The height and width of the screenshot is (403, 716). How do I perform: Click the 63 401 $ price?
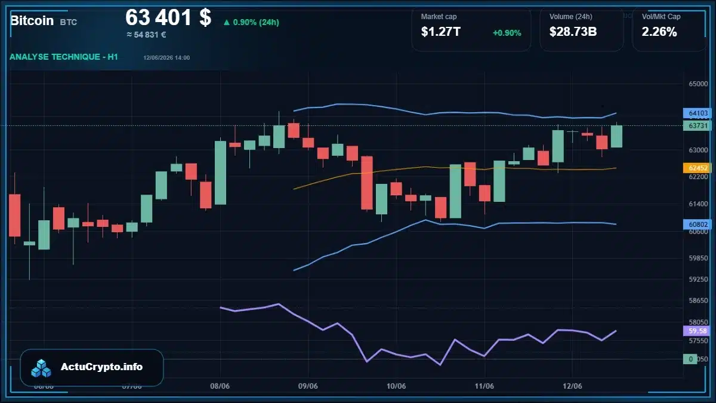pyautogui.click(x=168, y=17)
